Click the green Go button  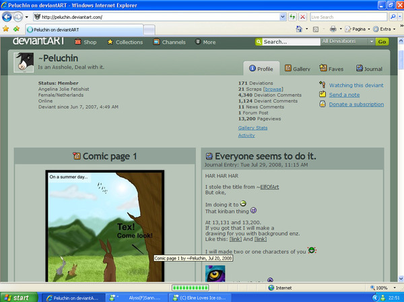point(382,42)
